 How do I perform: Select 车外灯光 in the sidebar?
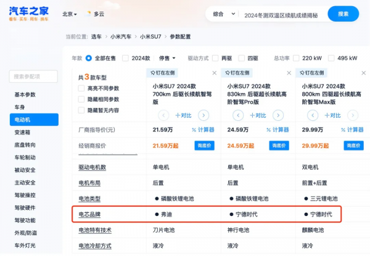(25, 246)
